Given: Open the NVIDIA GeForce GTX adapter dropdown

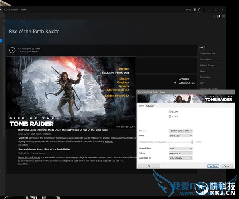Looking at the screenshot, I should [180, 131].
